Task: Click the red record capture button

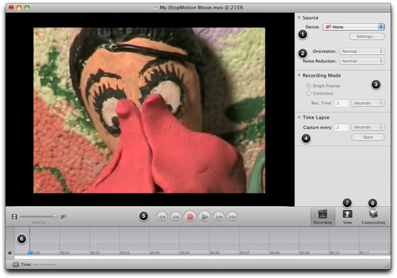Action: pos(190,217)
